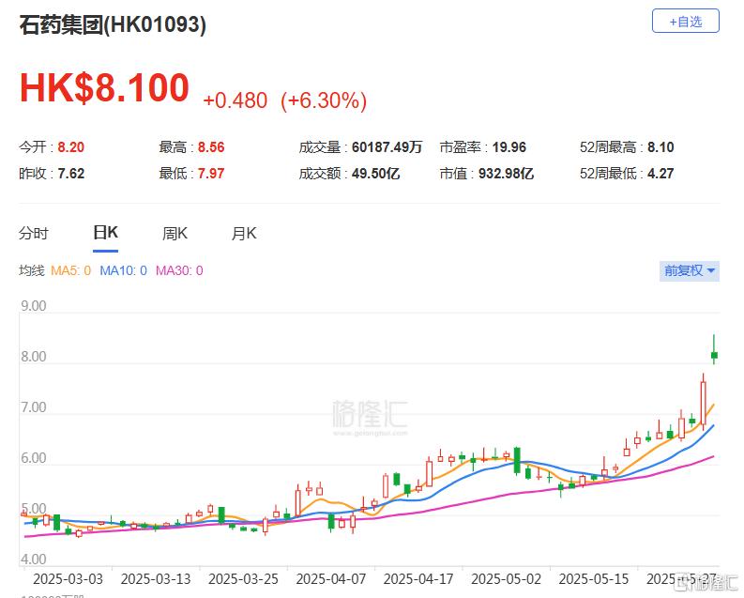Click the percent change (+6.30%)
The width and height of the screenshot is (744, 598).
tap(324, 100)
